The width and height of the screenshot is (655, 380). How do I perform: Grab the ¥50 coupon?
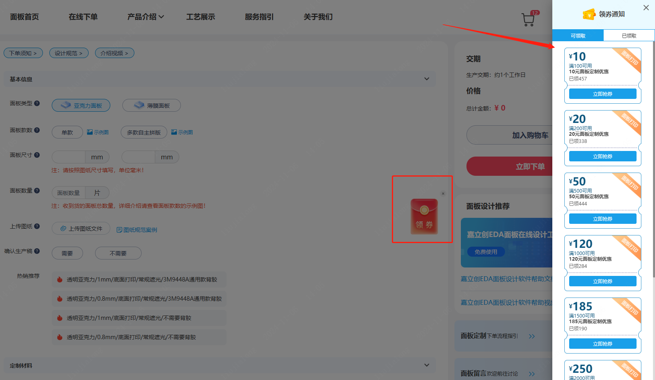(x=602, y=219)
